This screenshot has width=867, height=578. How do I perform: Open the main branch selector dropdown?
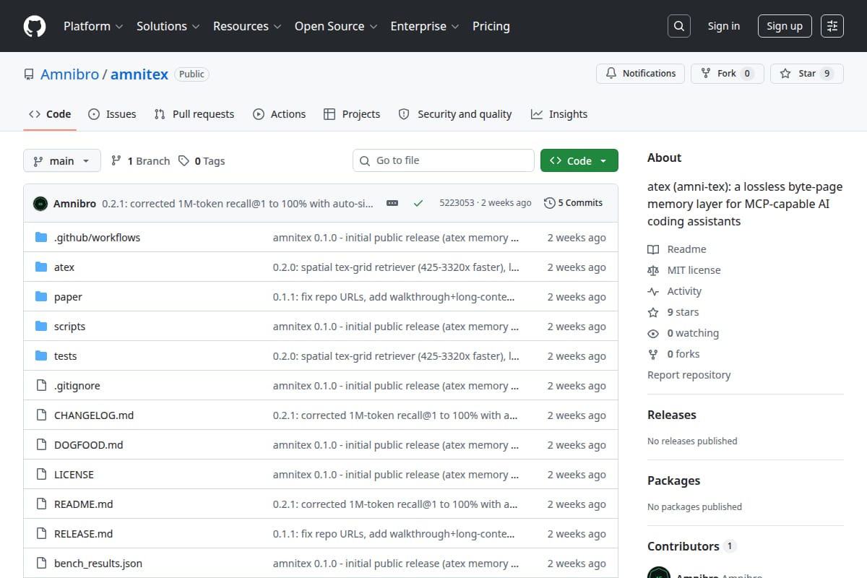click(61, 160)
